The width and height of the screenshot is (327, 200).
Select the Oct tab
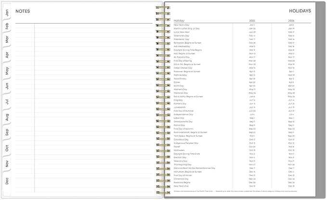7,148
